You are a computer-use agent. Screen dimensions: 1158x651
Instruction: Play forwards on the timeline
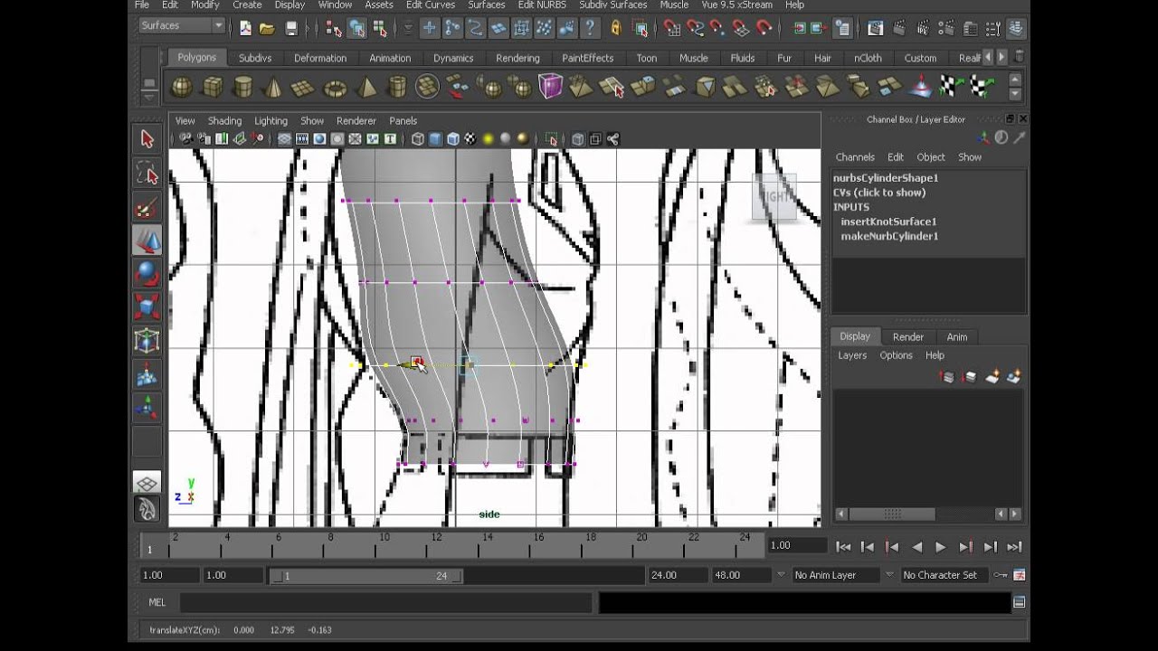(941, 547)
